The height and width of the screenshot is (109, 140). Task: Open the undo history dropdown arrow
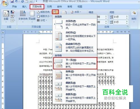(x=19, y=1)
